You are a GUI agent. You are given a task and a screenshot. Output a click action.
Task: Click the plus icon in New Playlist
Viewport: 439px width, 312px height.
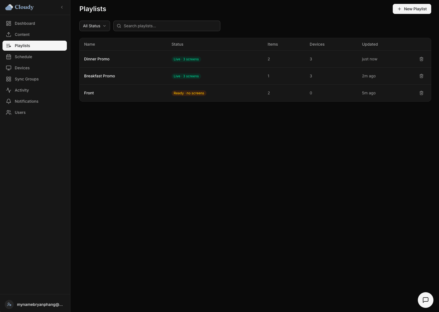399,9
